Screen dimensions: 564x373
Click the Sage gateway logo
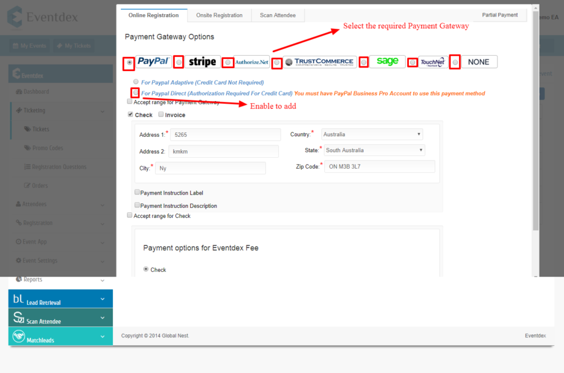click(387, 61)
